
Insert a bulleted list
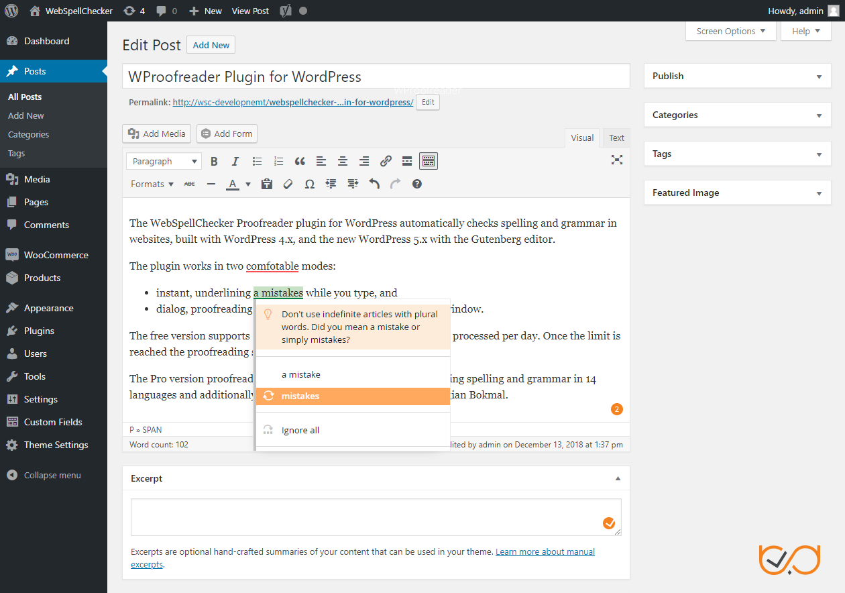tap(257, 161)
